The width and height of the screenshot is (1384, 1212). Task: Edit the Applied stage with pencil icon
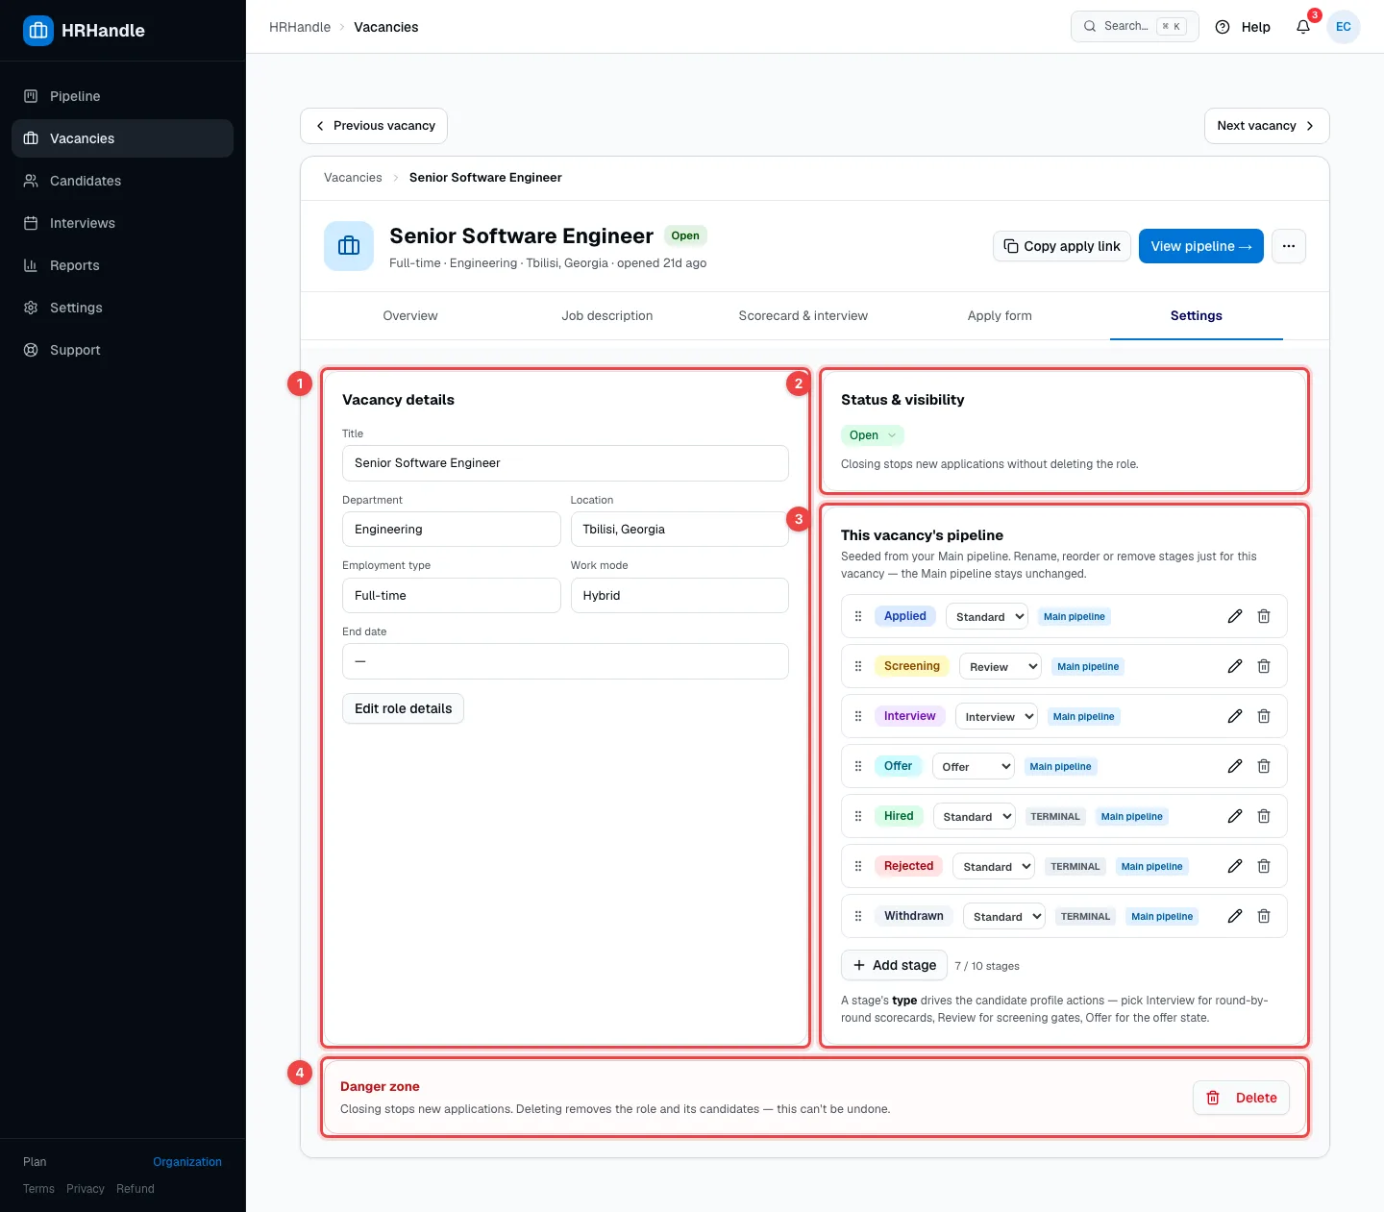[x=1235, y=616]
